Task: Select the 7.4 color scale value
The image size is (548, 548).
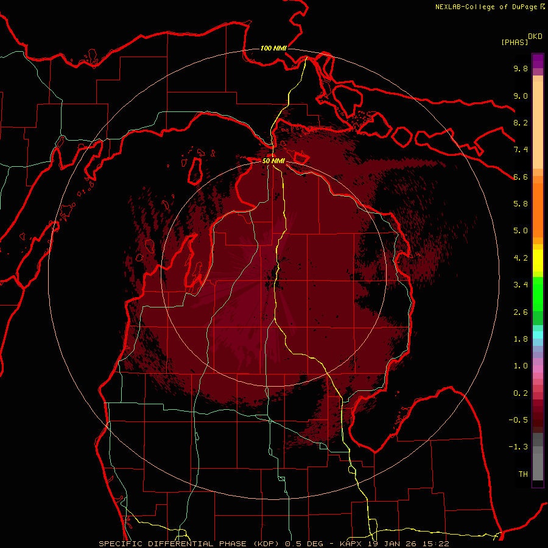Action: [521, 150]
